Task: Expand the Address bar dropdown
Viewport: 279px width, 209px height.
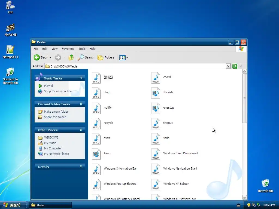Action: [x=228, y=66]
